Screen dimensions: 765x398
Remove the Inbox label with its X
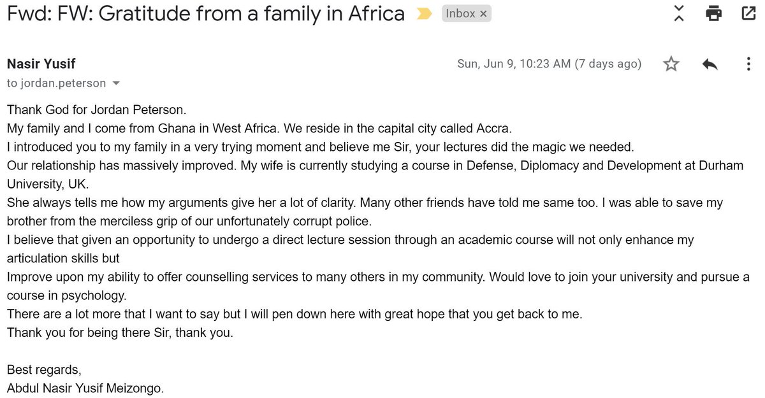pyautogui.click(x=482, y=13)
